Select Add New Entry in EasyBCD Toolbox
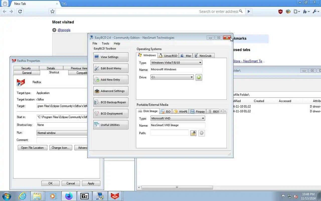The height and width of the screenshot is (201, 321). 111,80
